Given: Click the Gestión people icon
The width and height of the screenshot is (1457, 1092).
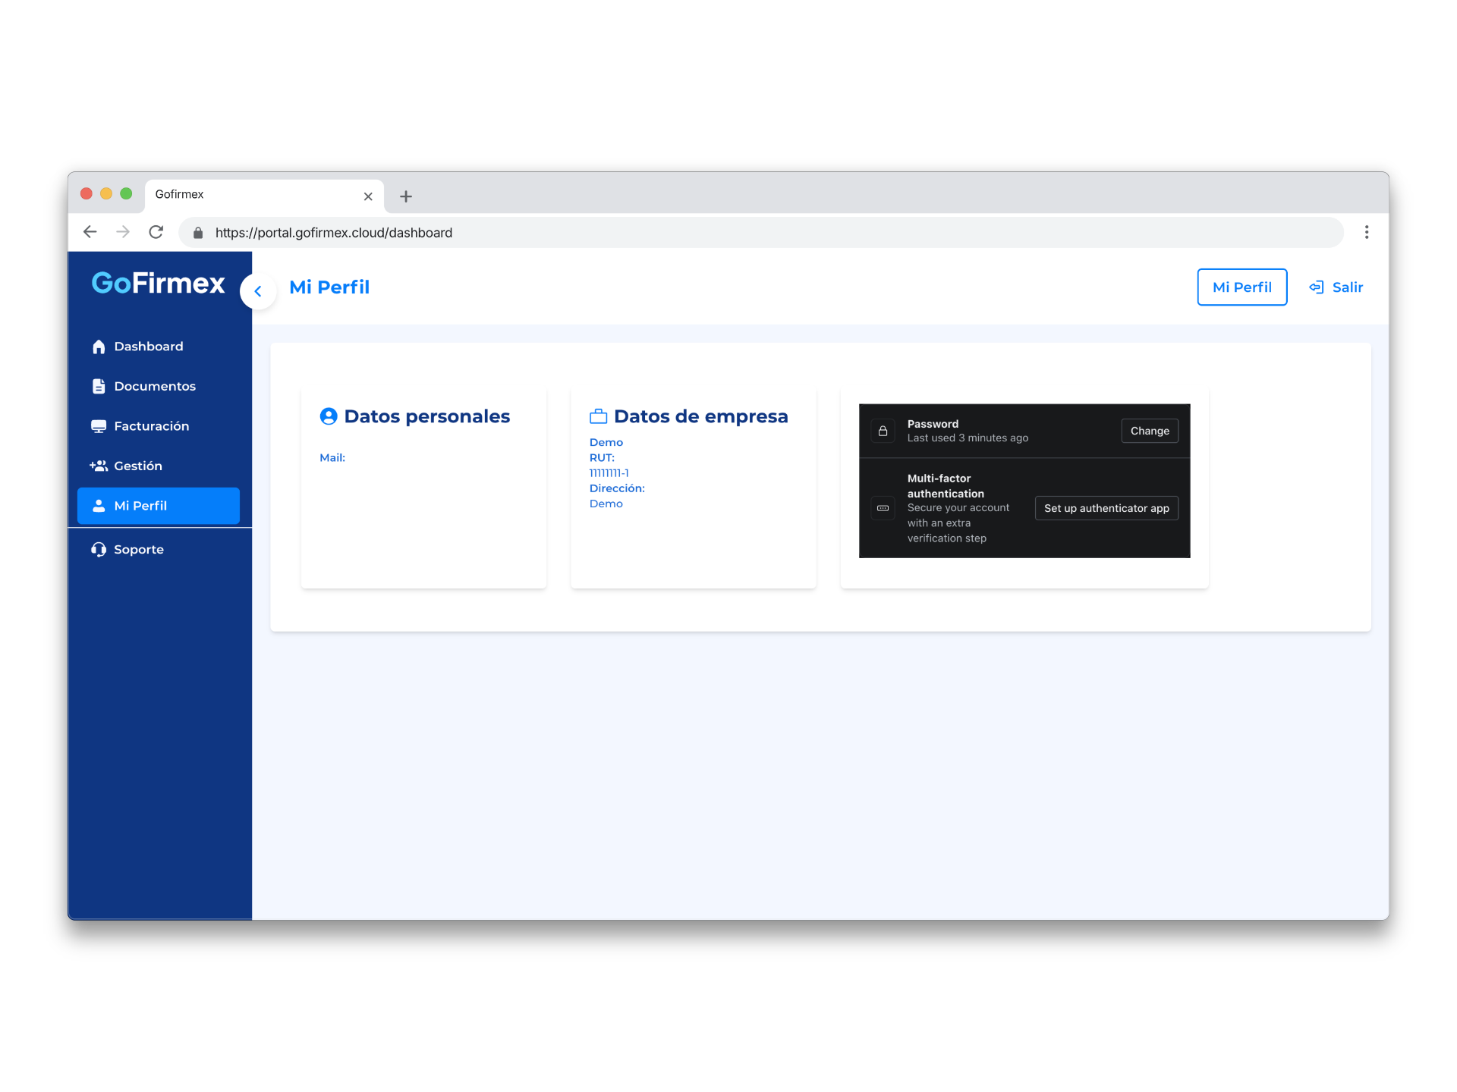Looking at the screenshot, I should pos(99,466).
